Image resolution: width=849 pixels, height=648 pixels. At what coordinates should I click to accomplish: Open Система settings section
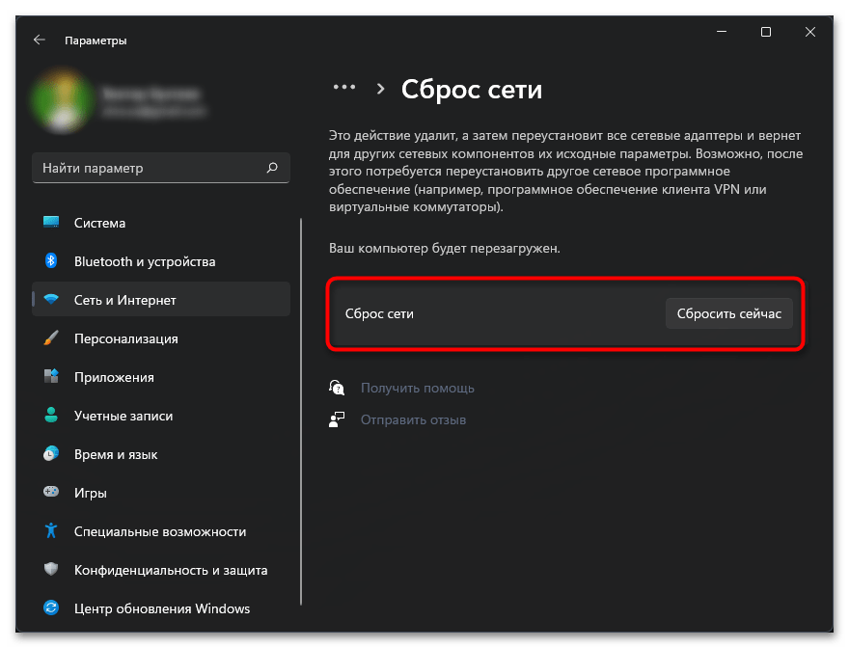(161, 223)
